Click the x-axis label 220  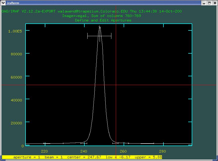(44, 151)
